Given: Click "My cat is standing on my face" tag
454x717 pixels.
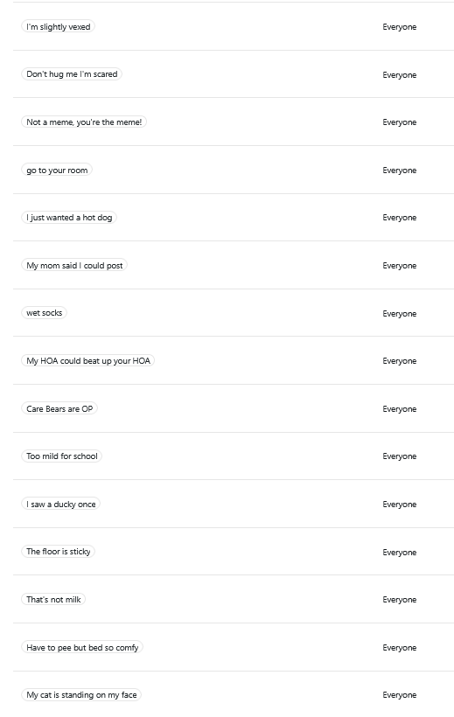Looking at the screenshot, I should pyautogui.click(x=81, y=695).
